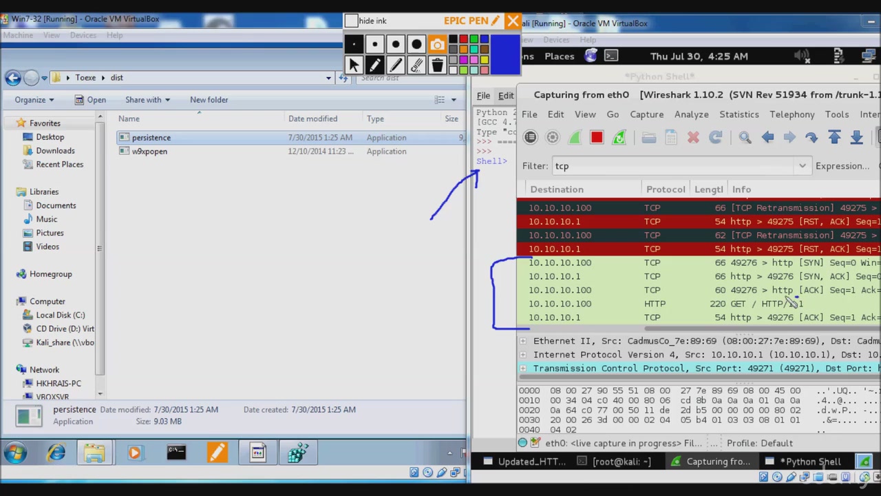Choose the largest brush size dot
This screenshot has height=496, width=881.
click(416, 45)
